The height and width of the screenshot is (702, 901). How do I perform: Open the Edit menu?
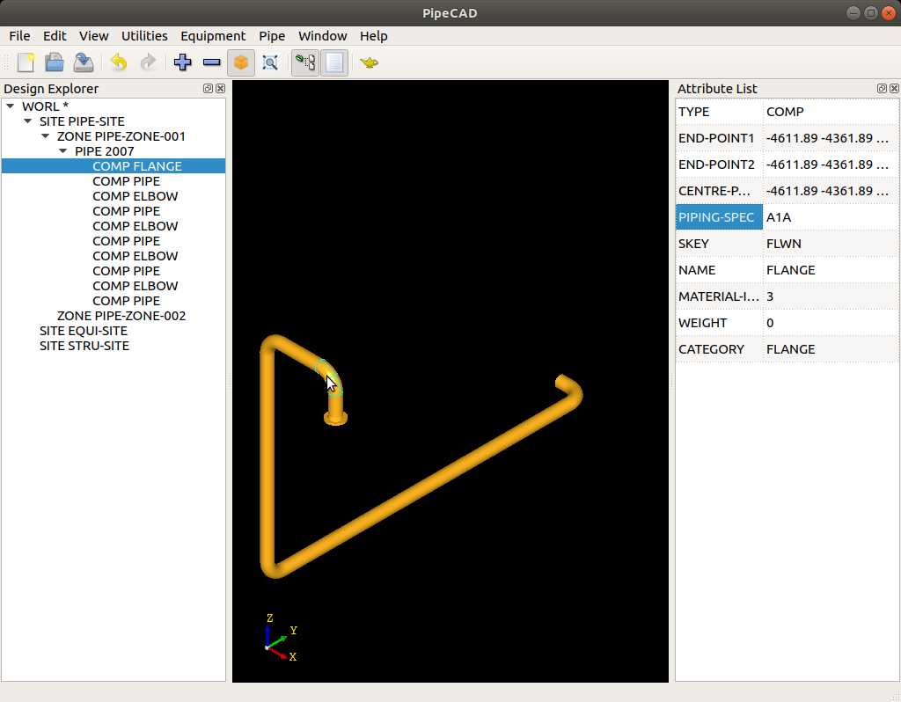(x=55, y=35)
